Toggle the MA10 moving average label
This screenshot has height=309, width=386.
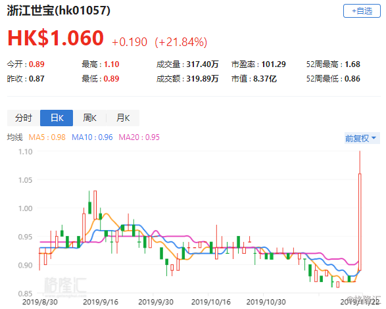pyautogui.click(x=92, y=137)
